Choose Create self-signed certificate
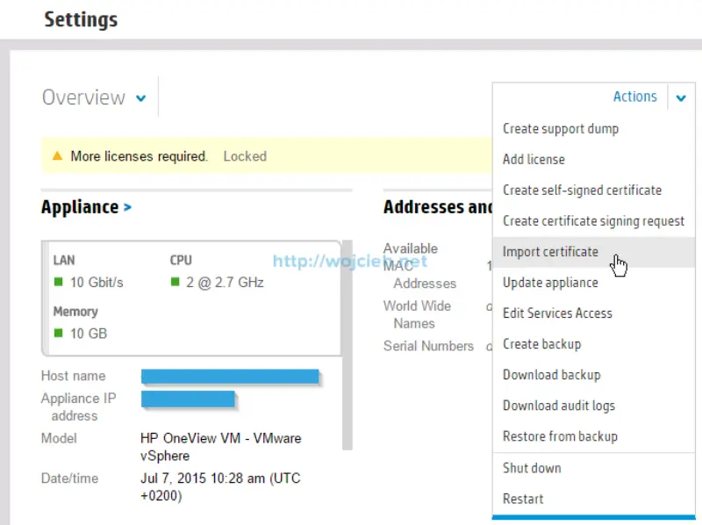The image size is (702, 525). (x=580, y=191)
